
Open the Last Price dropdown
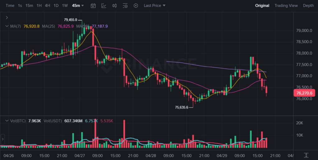(x=154, y=6)
